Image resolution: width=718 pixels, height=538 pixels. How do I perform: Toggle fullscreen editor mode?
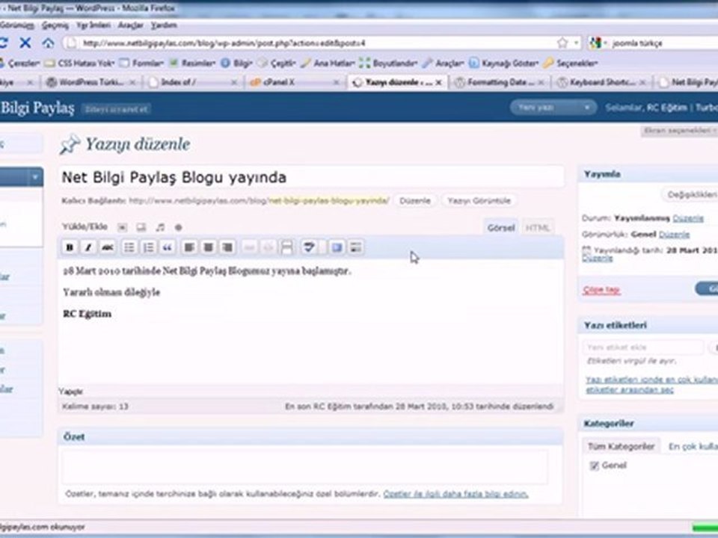[337, 247]
